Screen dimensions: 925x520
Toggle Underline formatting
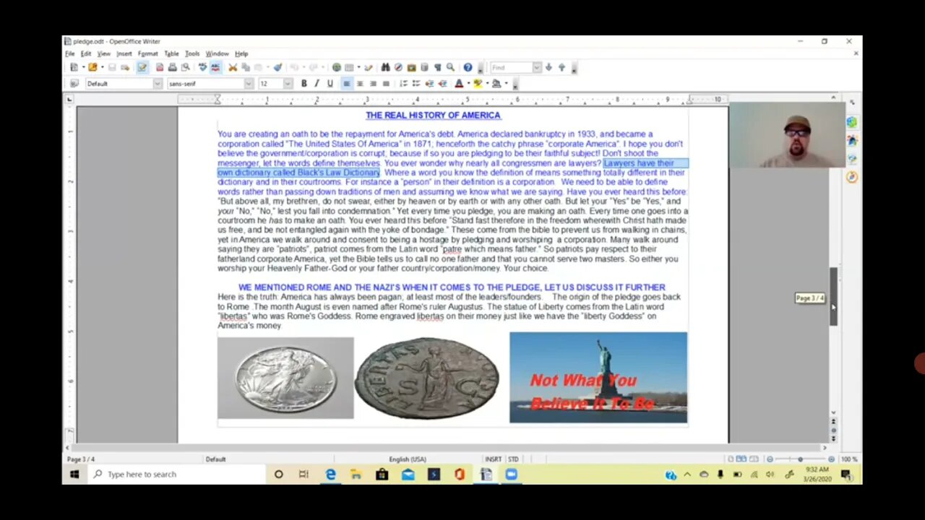pyautogui.click(x=330, y=84)
